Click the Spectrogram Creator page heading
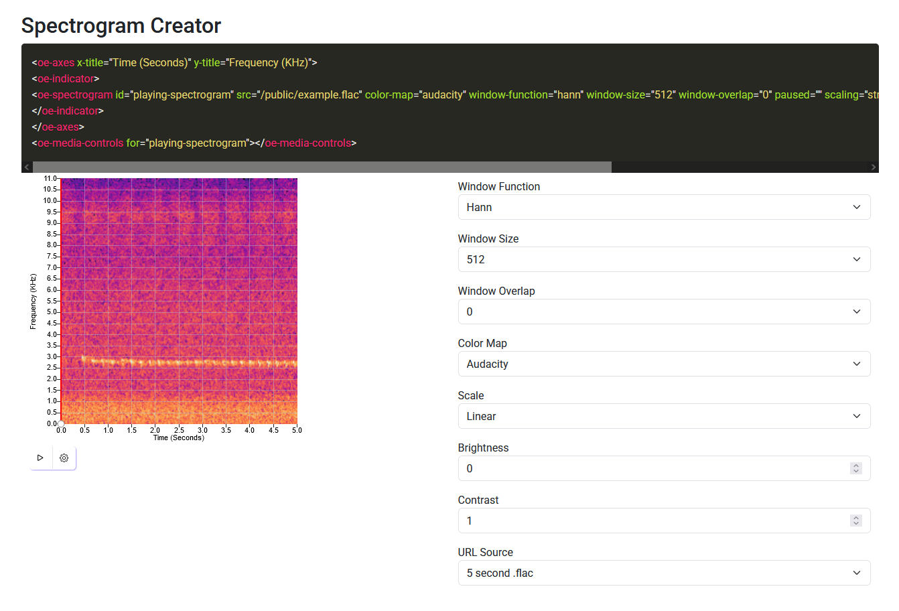Viewport: 899px width, 611px height. point(121,25)
